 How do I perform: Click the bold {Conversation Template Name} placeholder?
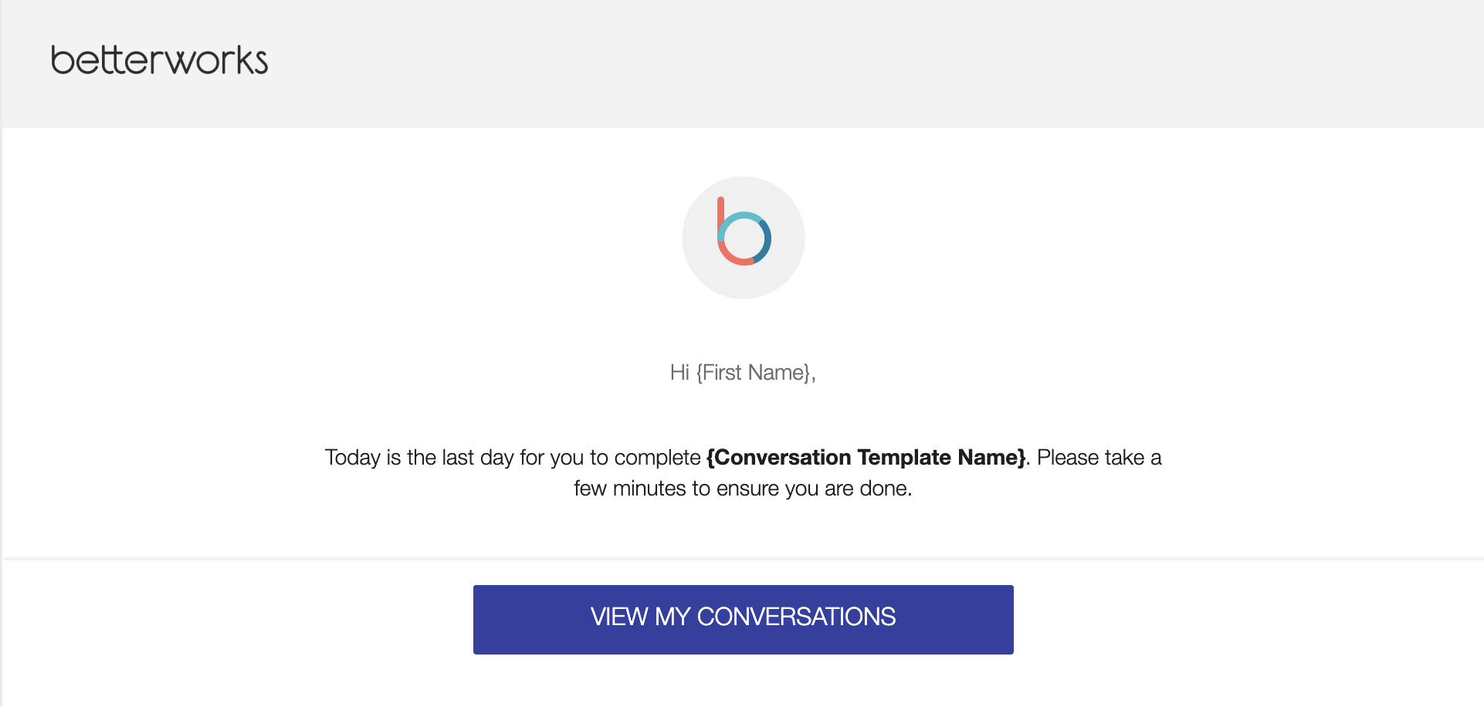pos(866,458)
